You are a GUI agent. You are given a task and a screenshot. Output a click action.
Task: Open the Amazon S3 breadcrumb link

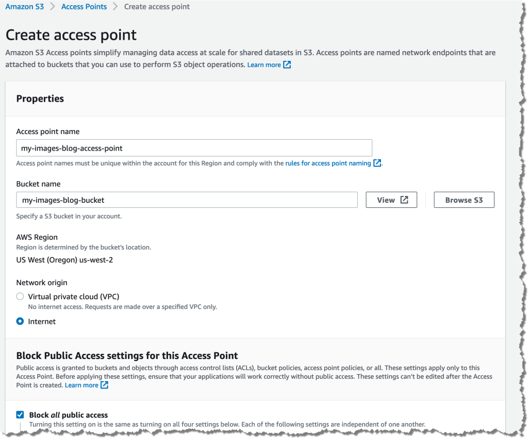(24, 6)
